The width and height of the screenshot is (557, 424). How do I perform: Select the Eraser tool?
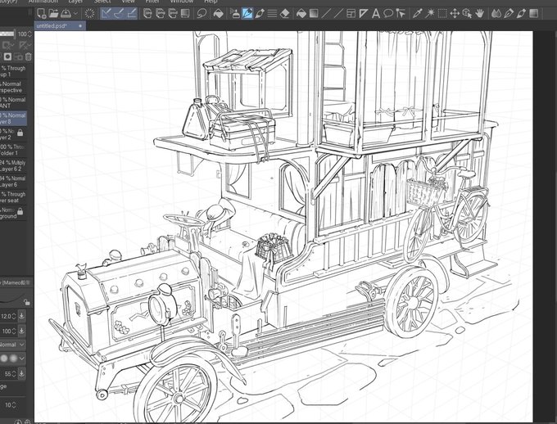tap(285, 13)
